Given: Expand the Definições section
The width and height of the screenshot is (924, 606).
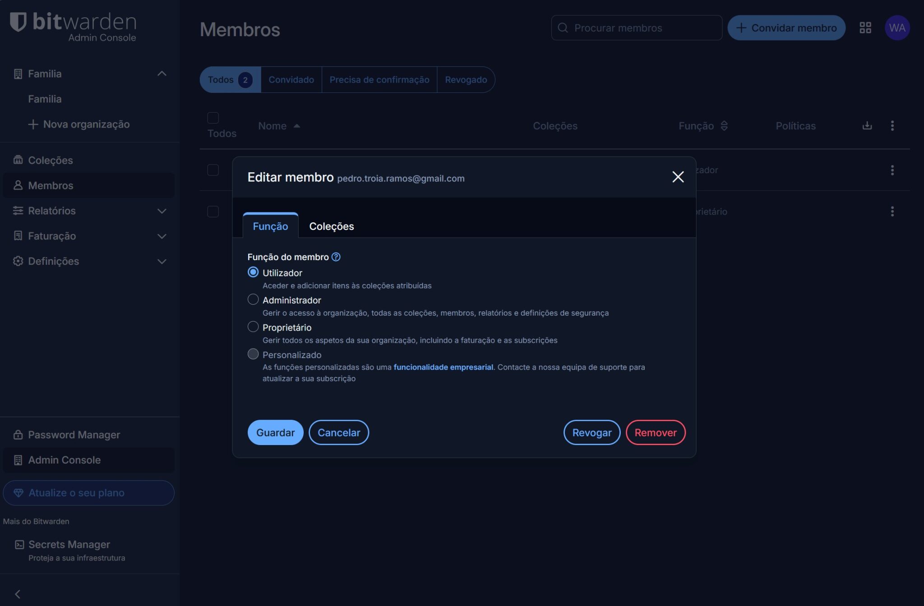Looking at the screenshot, I should click(162, 261).
